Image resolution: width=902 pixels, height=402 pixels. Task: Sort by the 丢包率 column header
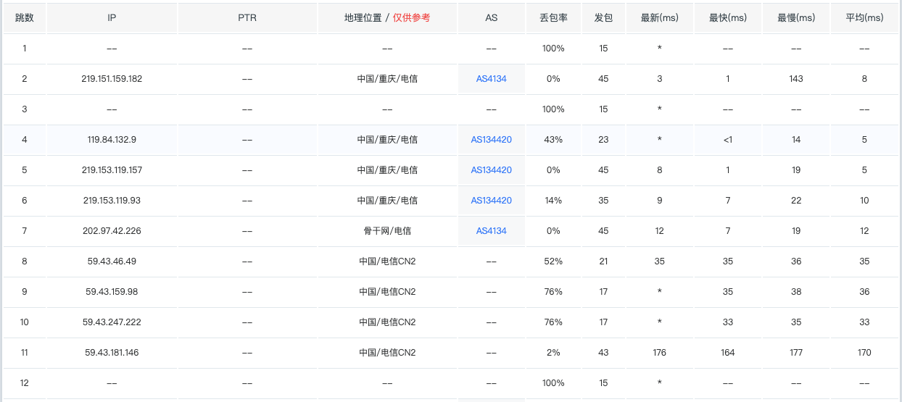[553, 18]
